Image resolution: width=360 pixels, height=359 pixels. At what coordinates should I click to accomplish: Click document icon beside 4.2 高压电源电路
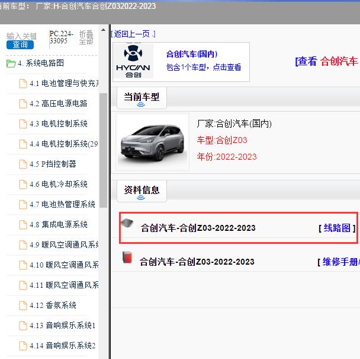(22, 104)
